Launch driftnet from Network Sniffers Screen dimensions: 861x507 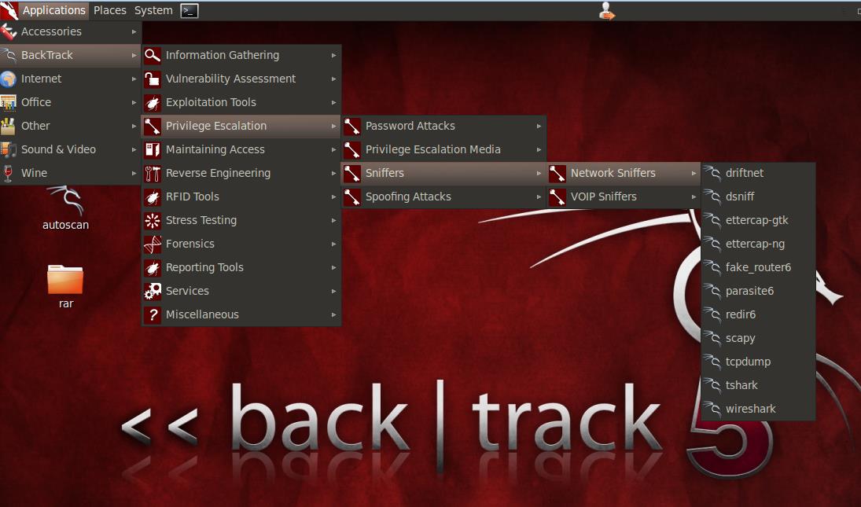(x=758, y=174)
